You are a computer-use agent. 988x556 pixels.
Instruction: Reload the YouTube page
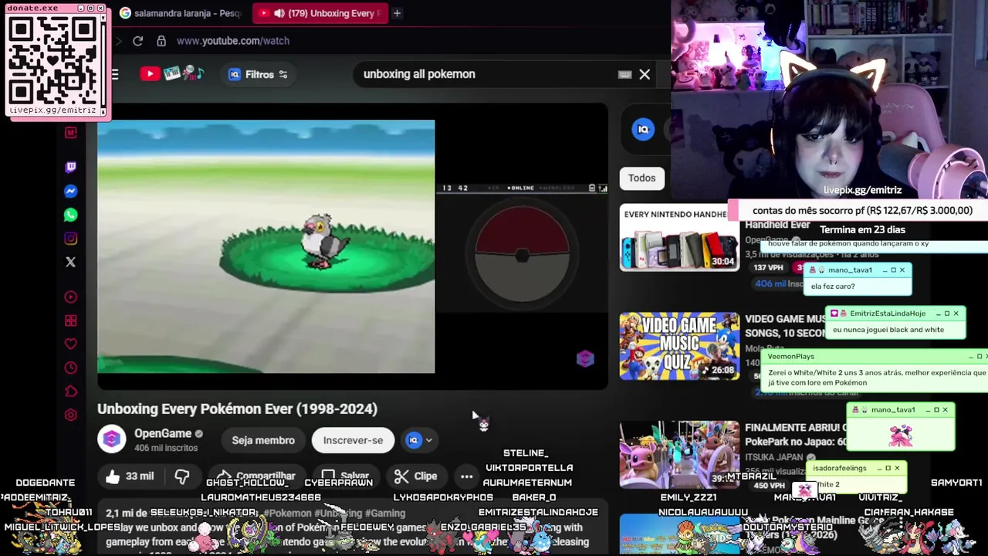tap(137, 41)
